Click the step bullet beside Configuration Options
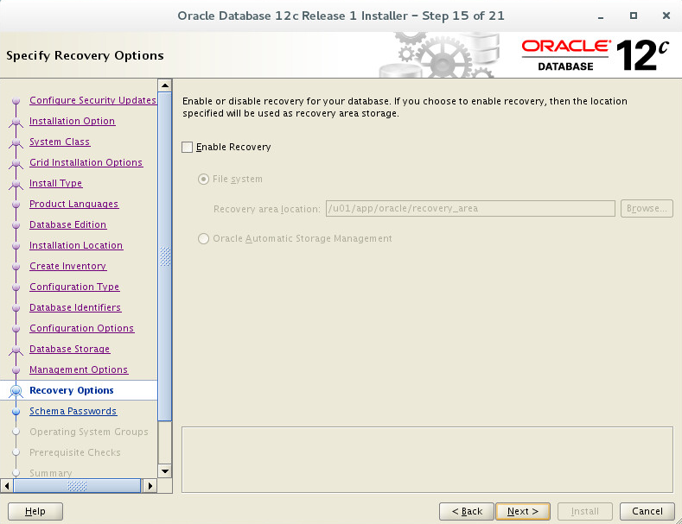Image resolution: width=682 pixels, height=524 pixels. point(16,329)
